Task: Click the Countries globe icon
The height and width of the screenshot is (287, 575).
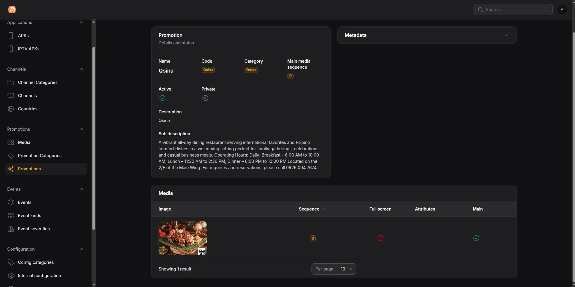Action: 11,109
